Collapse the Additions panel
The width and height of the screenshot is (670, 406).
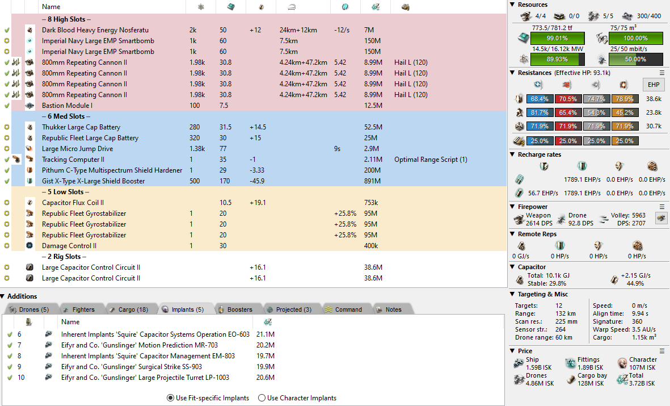tap(3, 296)
